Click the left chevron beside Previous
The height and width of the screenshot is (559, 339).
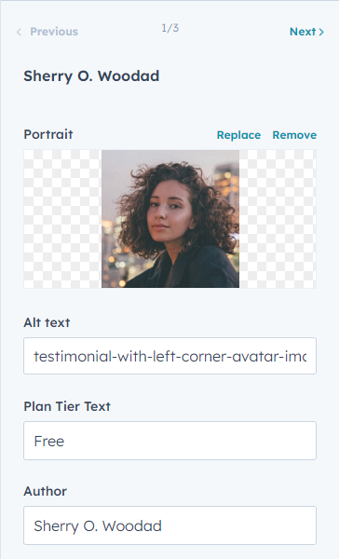(x=19, y=32)
